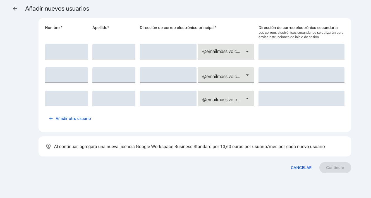Click the back arrow icon
The height and width of the screenshot is (198, 371).
15,9
